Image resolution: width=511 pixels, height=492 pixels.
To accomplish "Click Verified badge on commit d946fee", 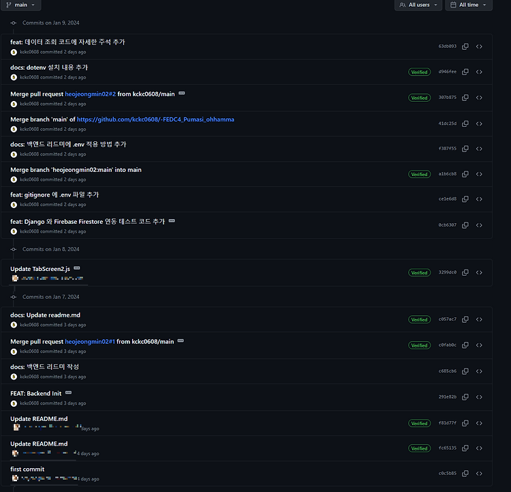I will [419, 72].
